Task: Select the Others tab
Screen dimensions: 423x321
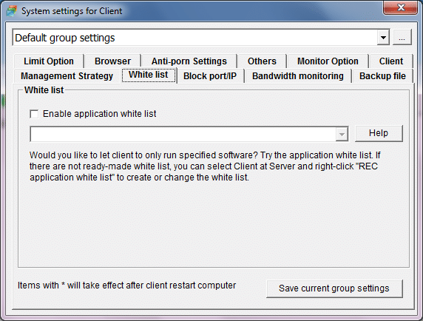Action: pyautogui.click(x=262, y=61)
